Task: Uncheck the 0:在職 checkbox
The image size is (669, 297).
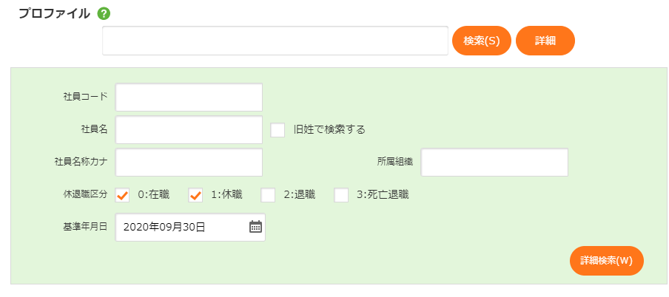Action: click(x=123, y=195)
